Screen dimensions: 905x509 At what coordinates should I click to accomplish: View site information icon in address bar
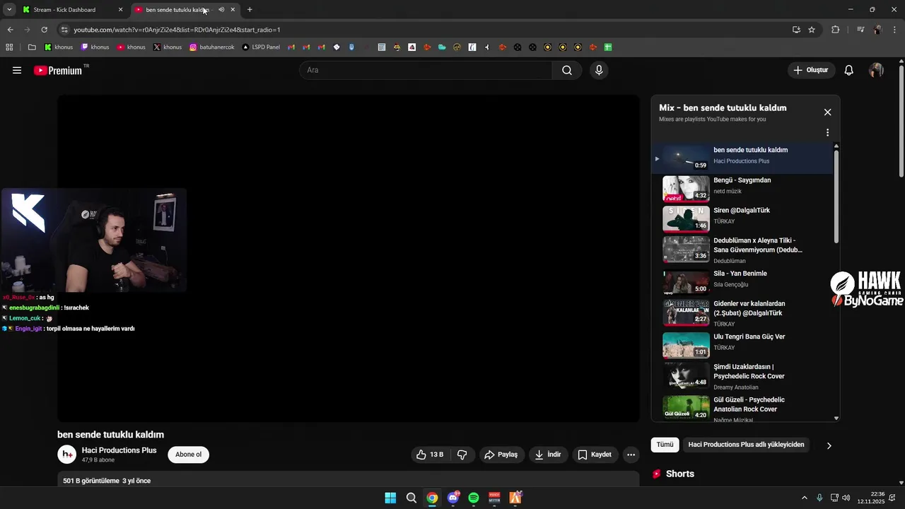pyautogui.click(x=64, y=30)
